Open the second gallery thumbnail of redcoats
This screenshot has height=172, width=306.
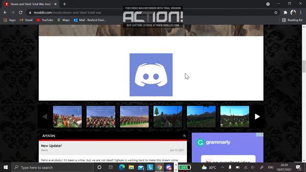101,117
